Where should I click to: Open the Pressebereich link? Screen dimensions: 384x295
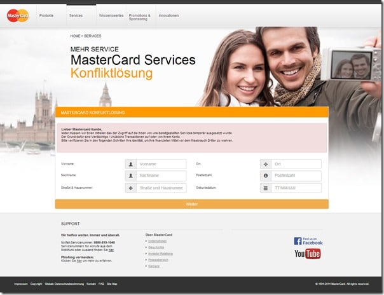click(158, 260)
